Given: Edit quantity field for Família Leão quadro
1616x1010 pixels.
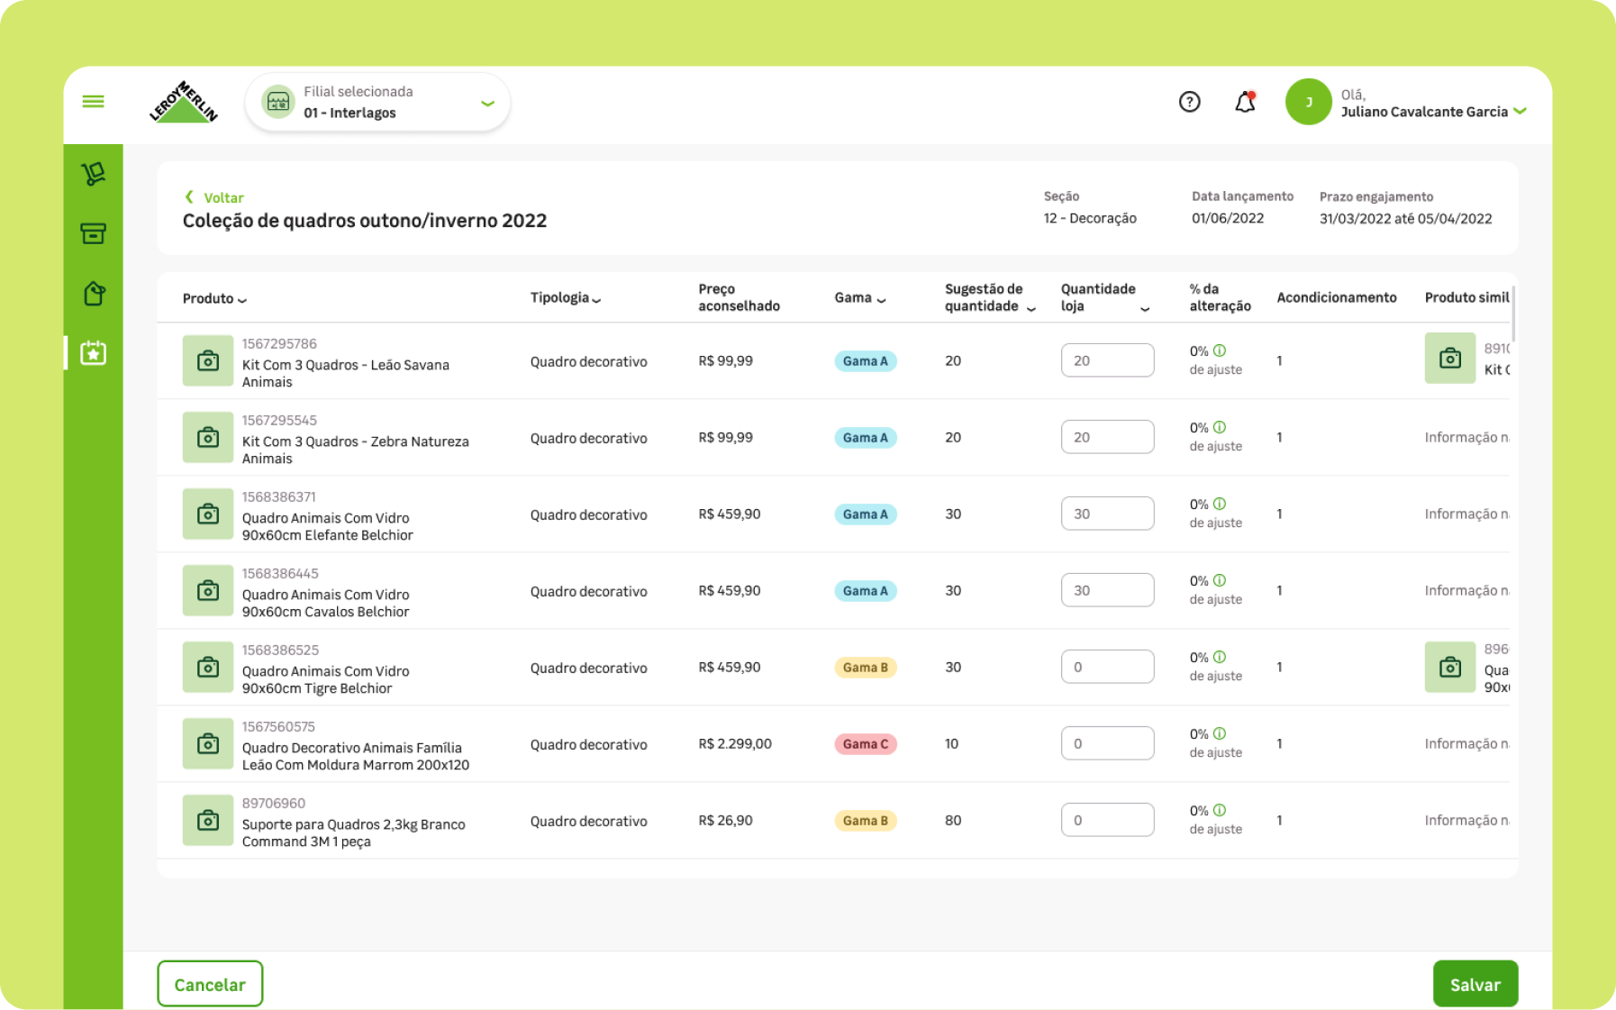Looking at the screenshot, I should pyautogui.click(x=1107, y=743).
